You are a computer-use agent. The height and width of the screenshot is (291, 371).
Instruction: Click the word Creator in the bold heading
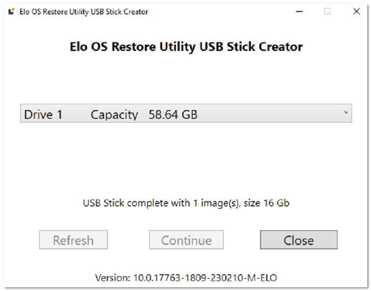[x=280, y=46]
